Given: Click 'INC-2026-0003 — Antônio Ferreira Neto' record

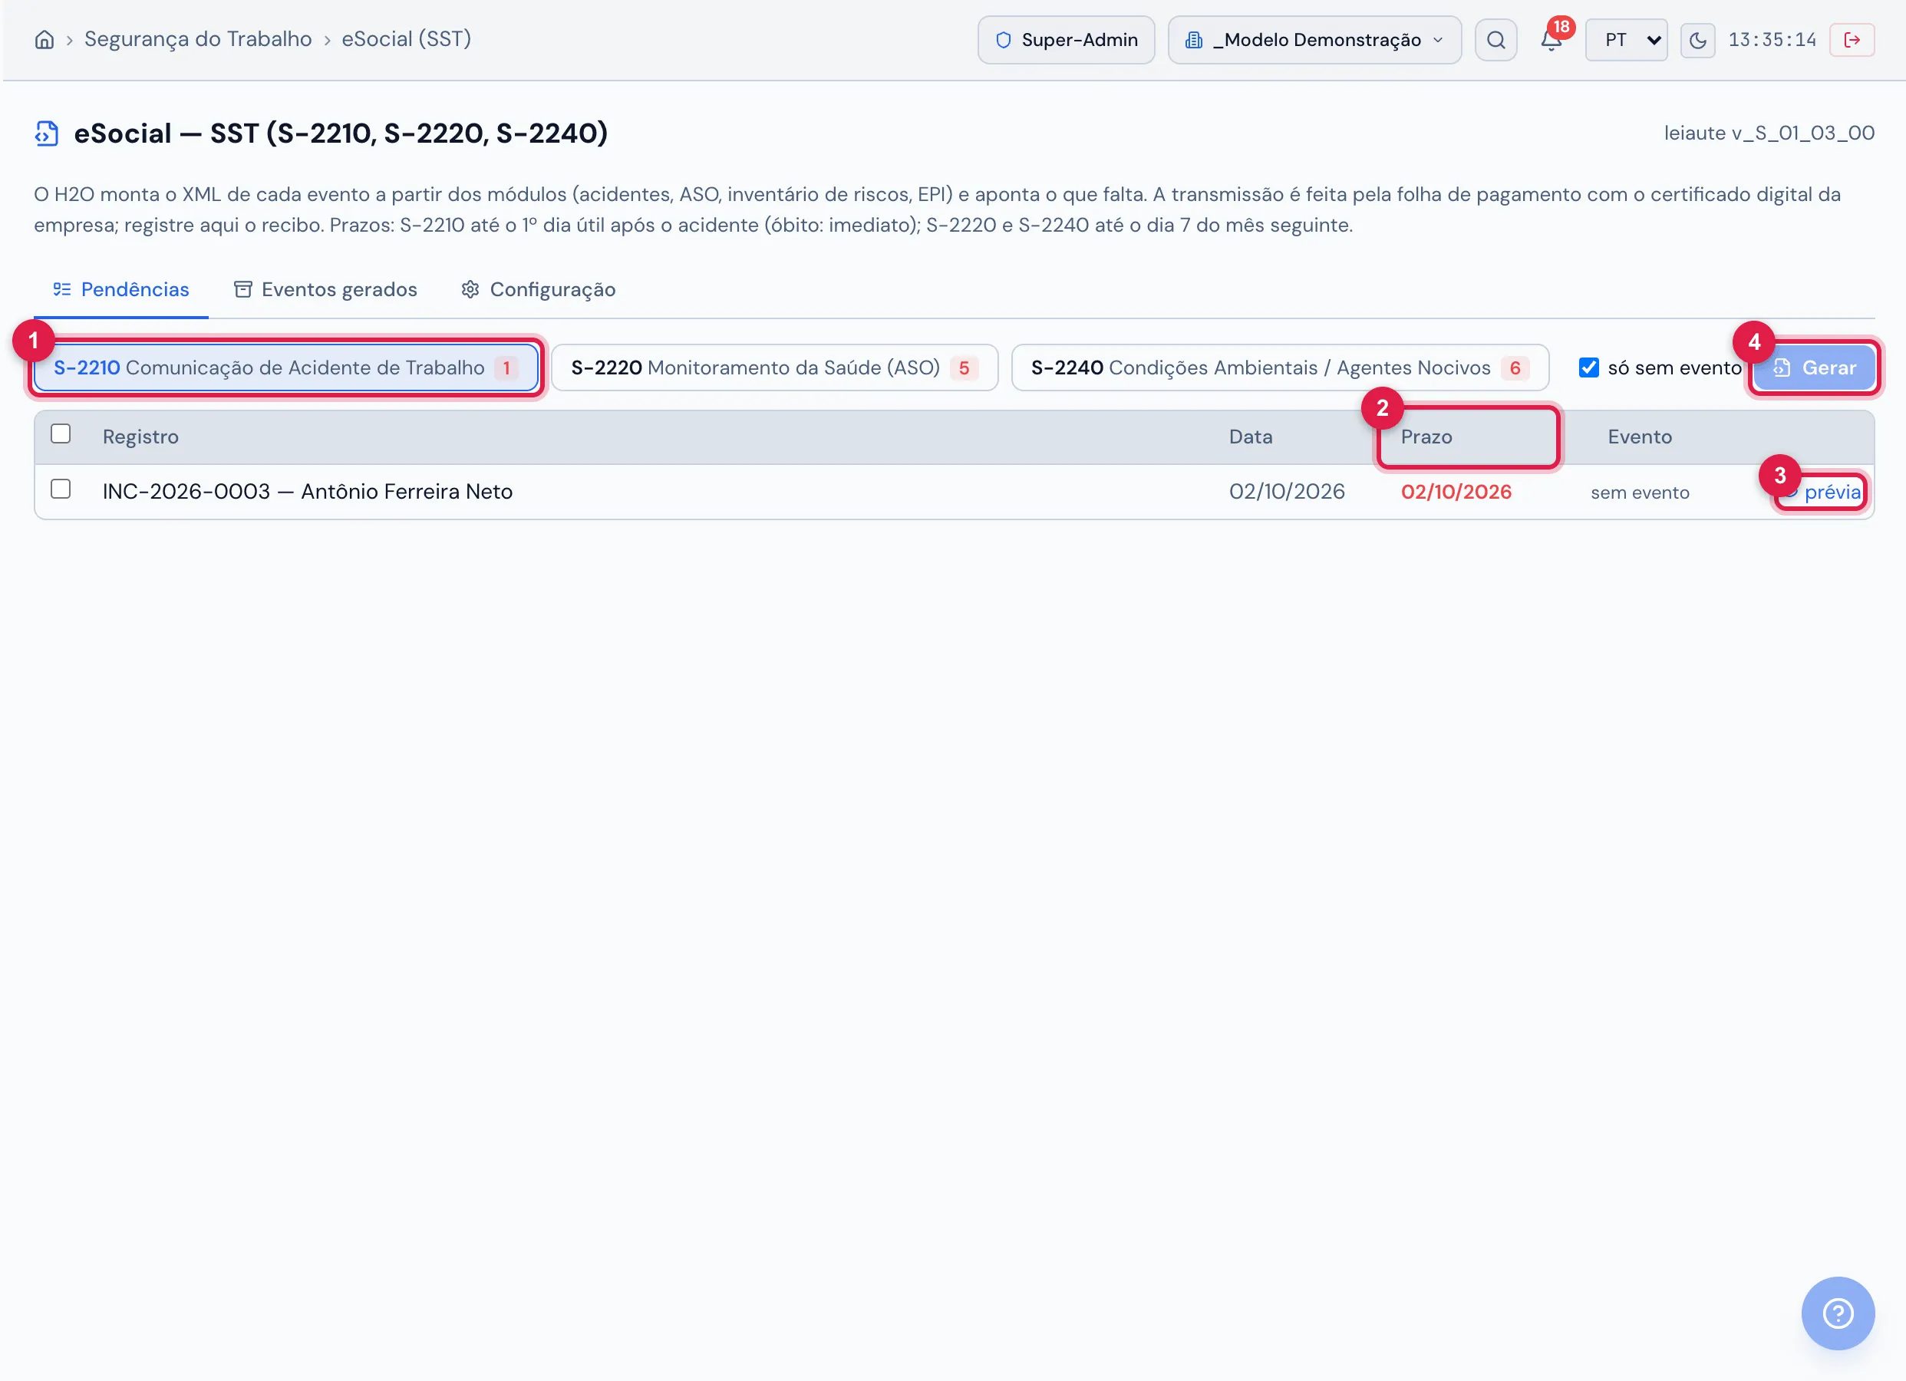Looking at the screenshot, I should 308,491.
